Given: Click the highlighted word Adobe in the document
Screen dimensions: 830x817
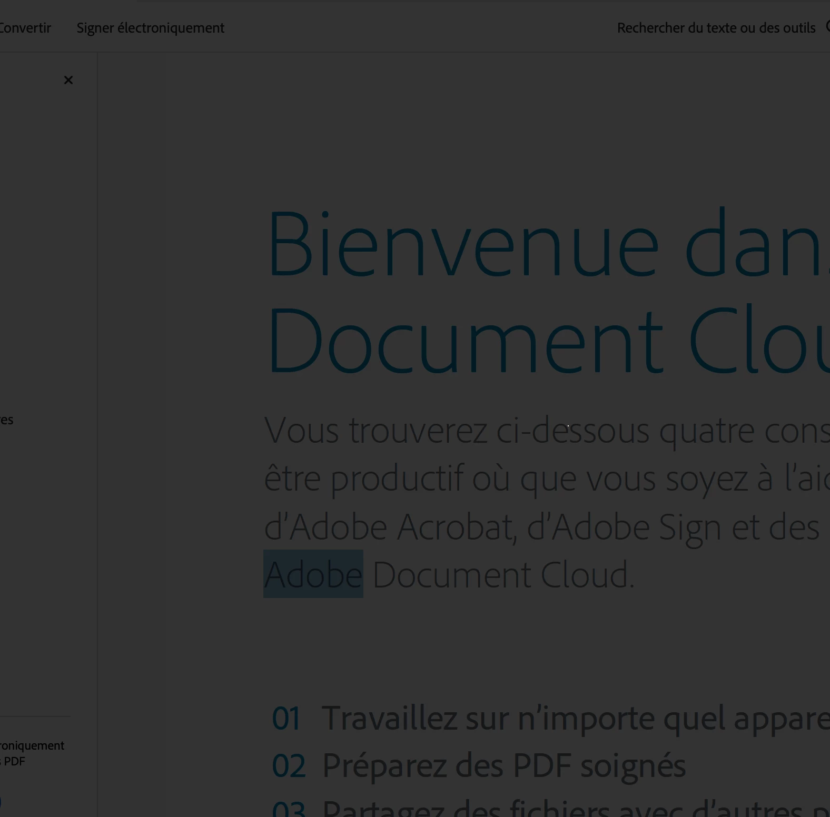Looking at the screenshot, I should point(313,574).
